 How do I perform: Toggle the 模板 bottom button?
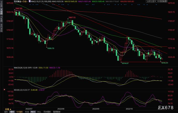(12, 112)
